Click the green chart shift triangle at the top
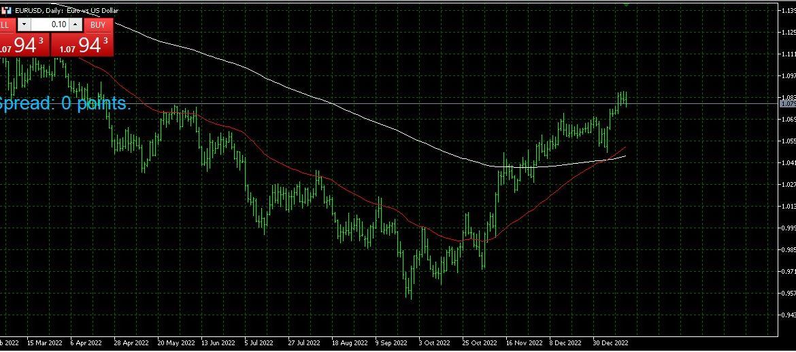The image size is (796, 352). pos(626,4)
